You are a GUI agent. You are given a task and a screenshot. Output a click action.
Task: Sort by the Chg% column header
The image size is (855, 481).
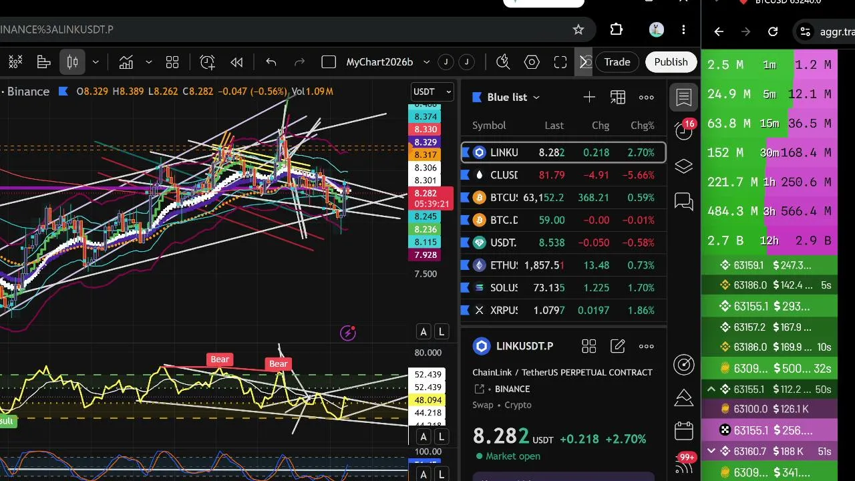click(643, 126)
